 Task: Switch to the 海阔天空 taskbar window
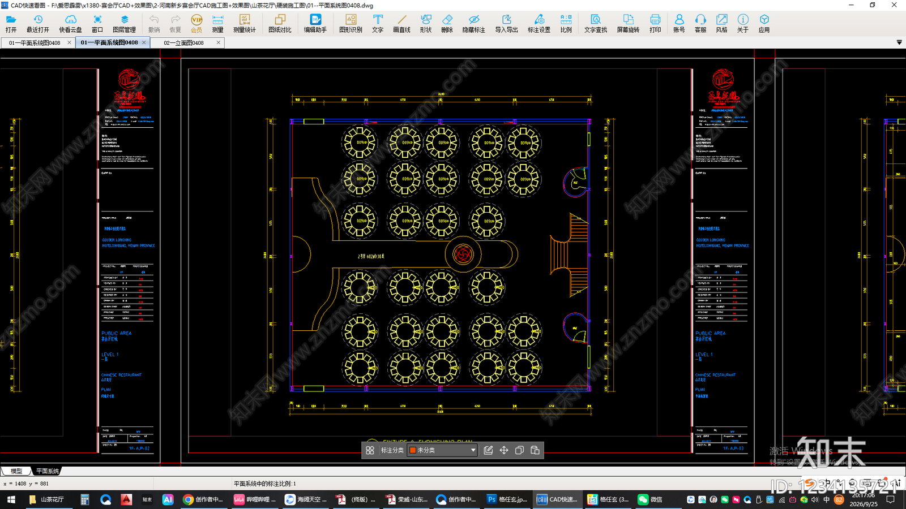click(x=306, y=499)
